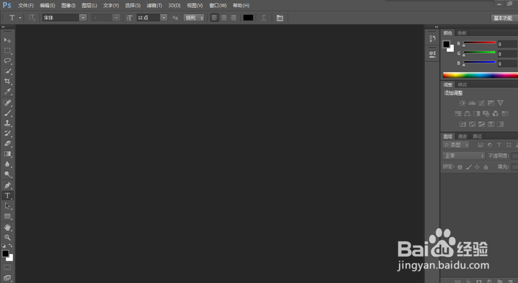
Task: Open the 图像(I) menu
Action: point(68,6)
